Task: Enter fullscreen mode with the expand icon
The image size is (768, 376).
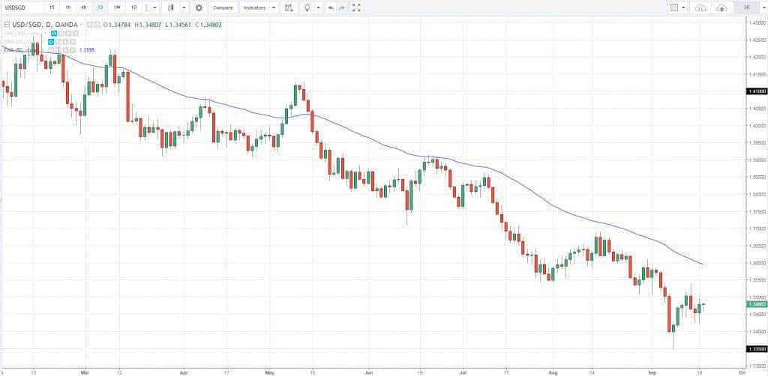Action: (356, 7)
